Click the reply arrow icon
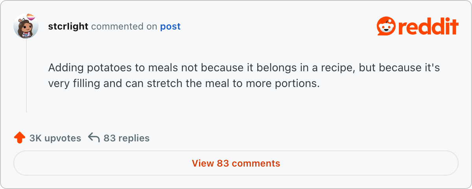Viewport: 472px width, 189px height. pos(94,138)
